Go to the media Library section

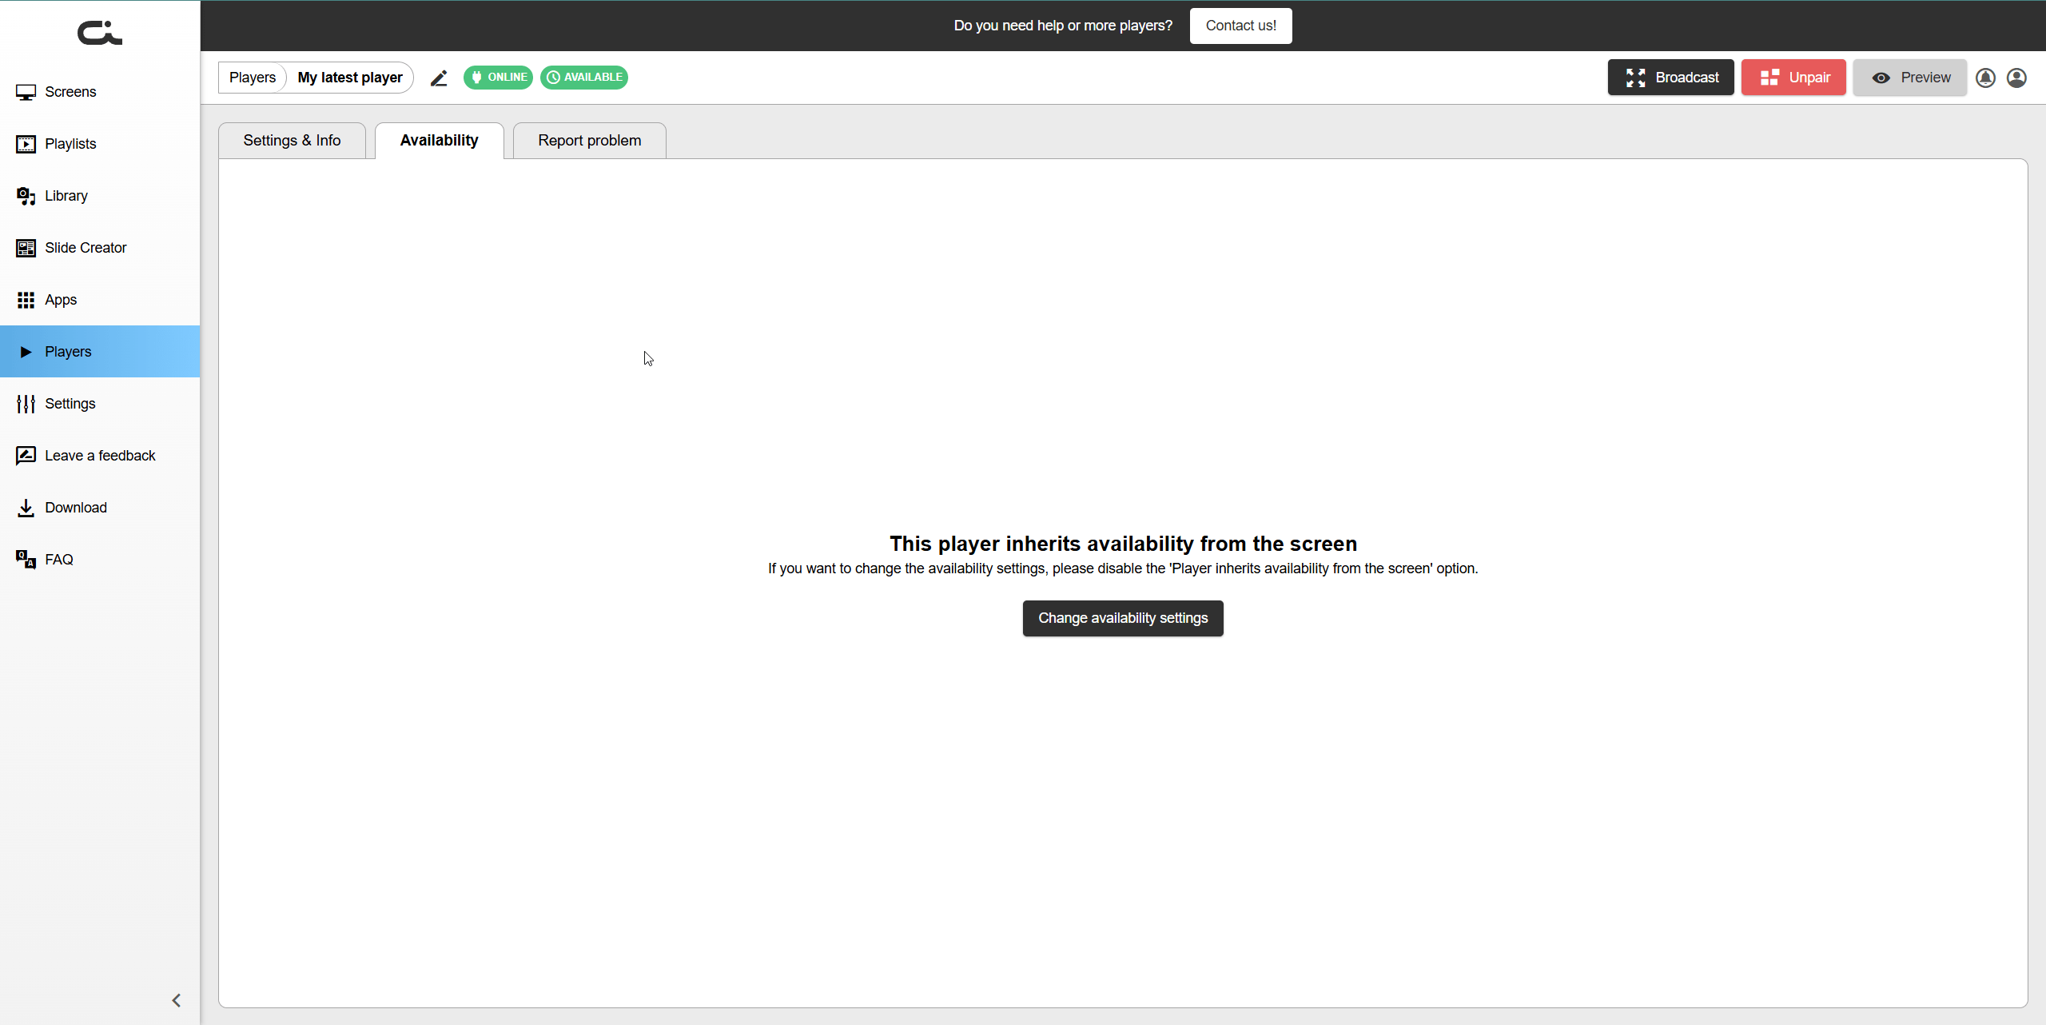(x=66, y=196)
